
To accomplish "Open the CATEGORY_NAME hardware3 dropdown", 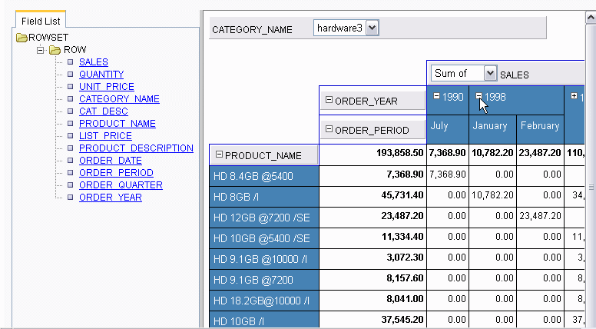I will pos(372,28).
